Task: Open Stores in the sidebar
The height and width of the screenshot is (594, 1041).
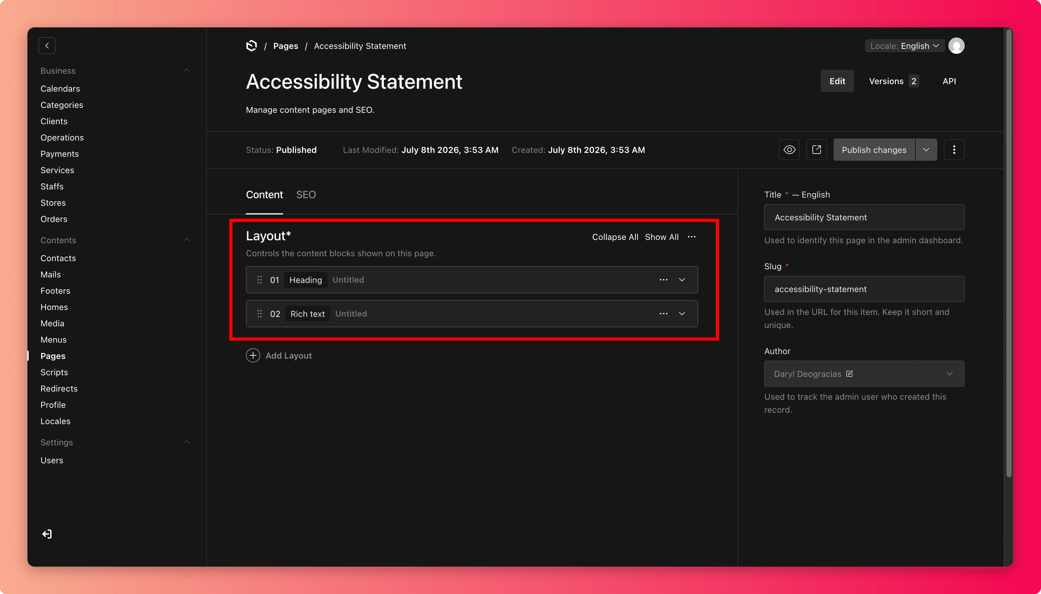Action: (53, 203)
